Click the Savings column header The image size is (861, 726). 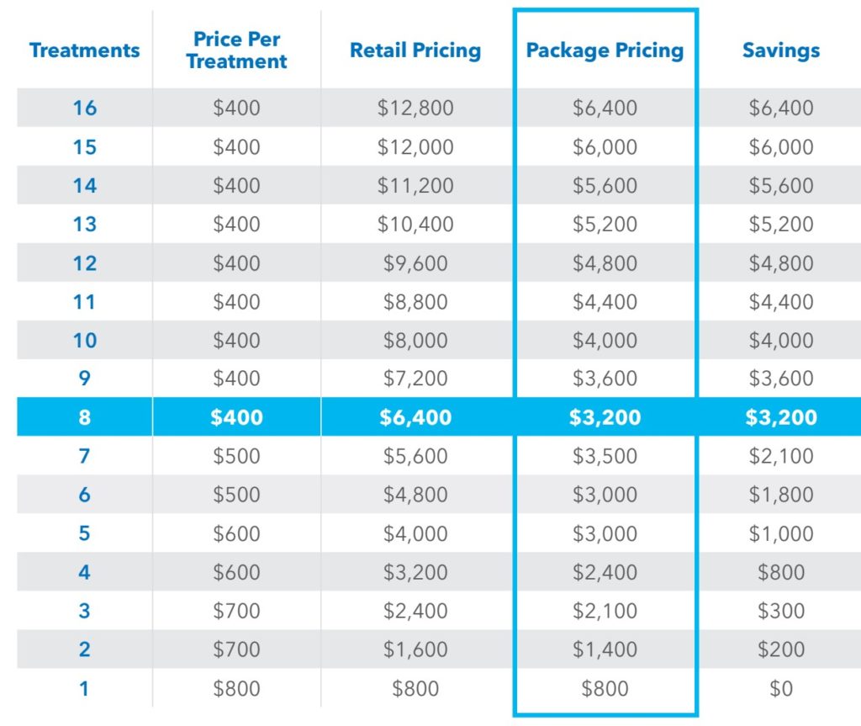[x=781, y=50]
